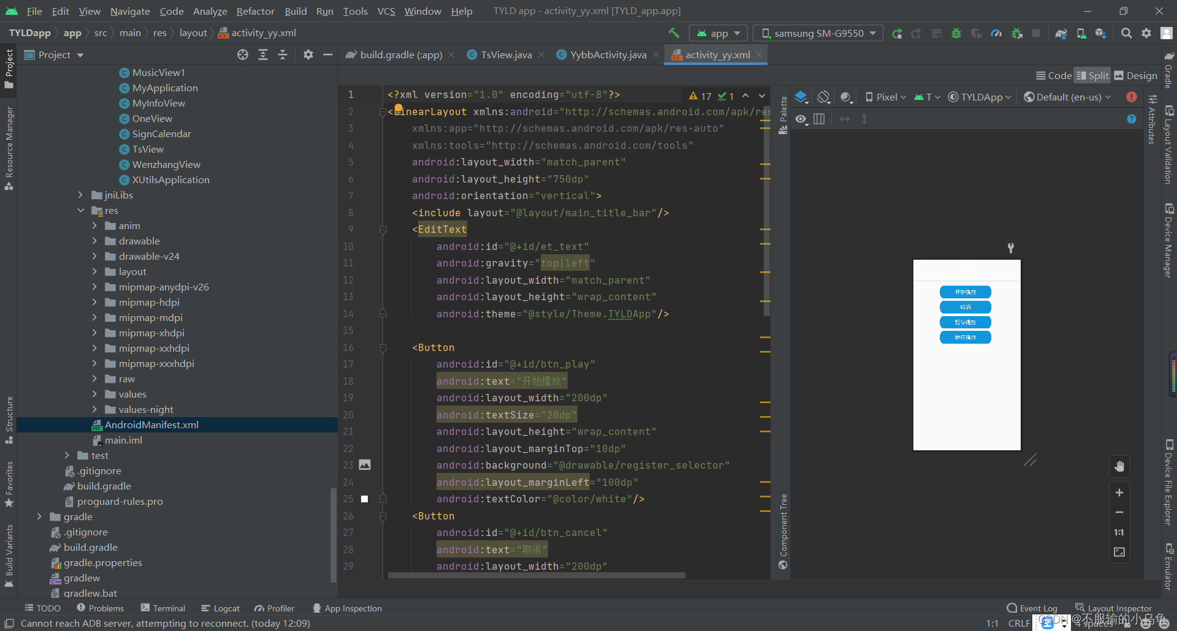1177x631 pixels.
Task: Click drawable image gutter icon on line 23
Action: pos(365,465)
